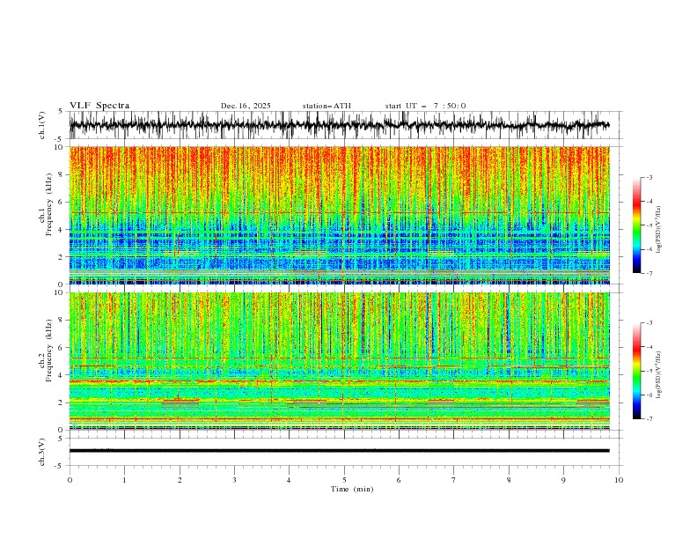Click the time axis tick label "3"
The width and height of the screenshot is (697, 539).
[234, 480]
